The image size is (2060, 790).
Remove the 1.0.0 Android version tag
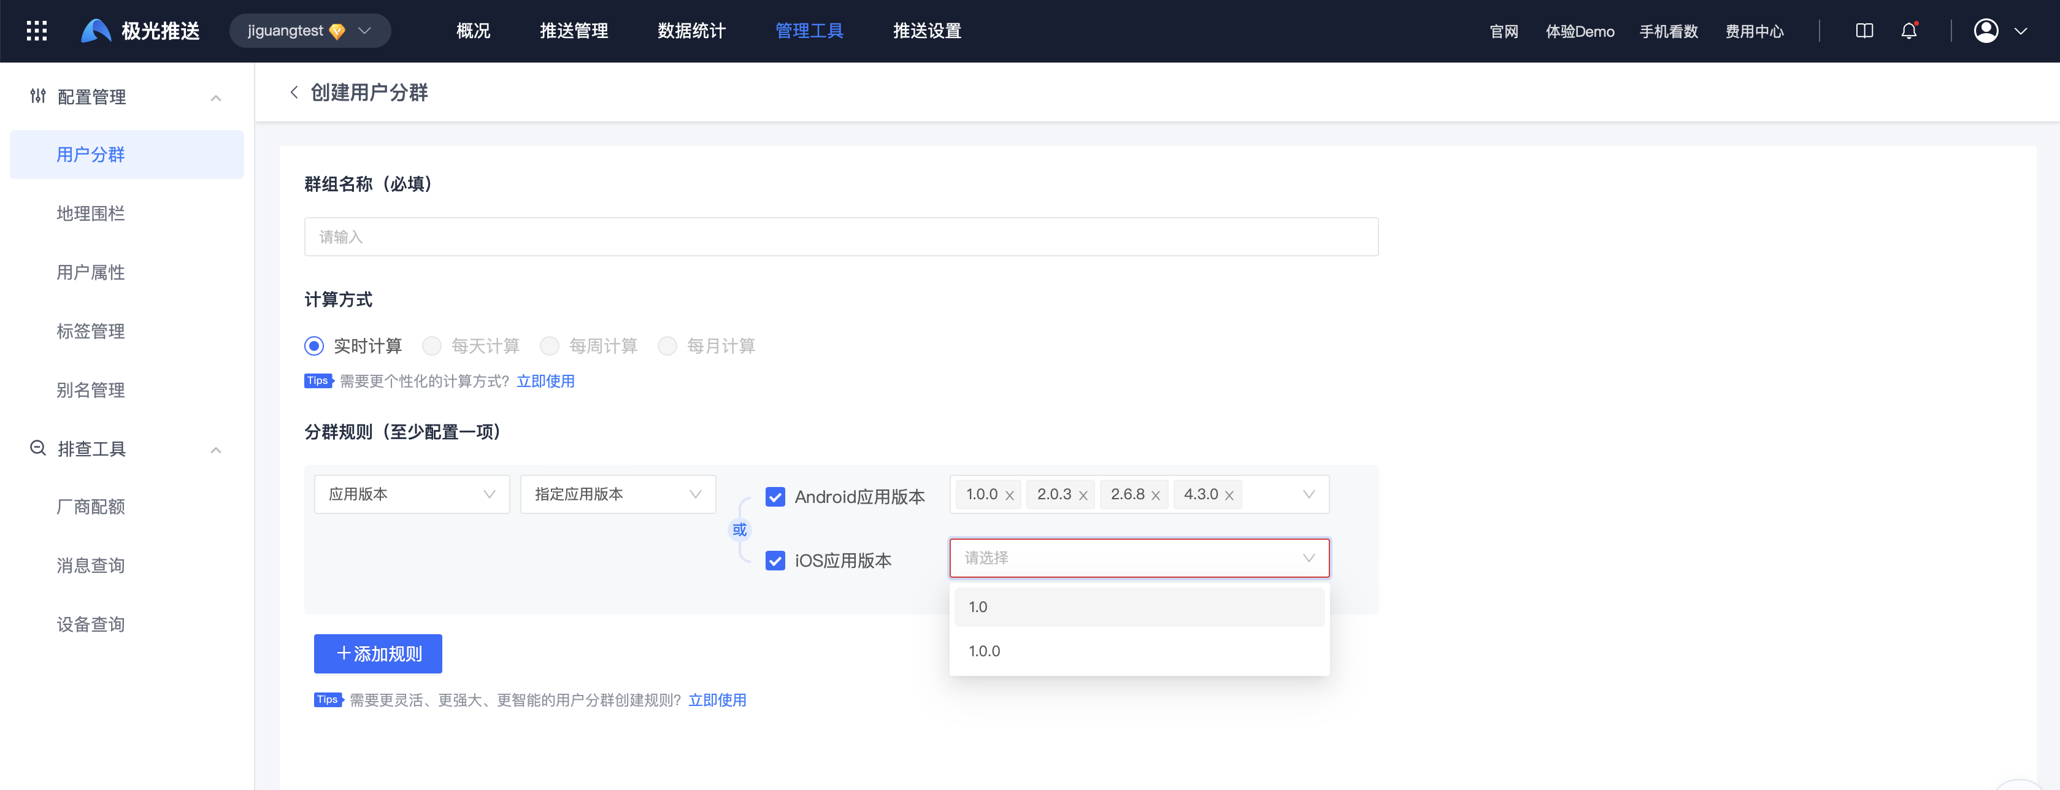pyautogui.click(x=1010, y=496)
